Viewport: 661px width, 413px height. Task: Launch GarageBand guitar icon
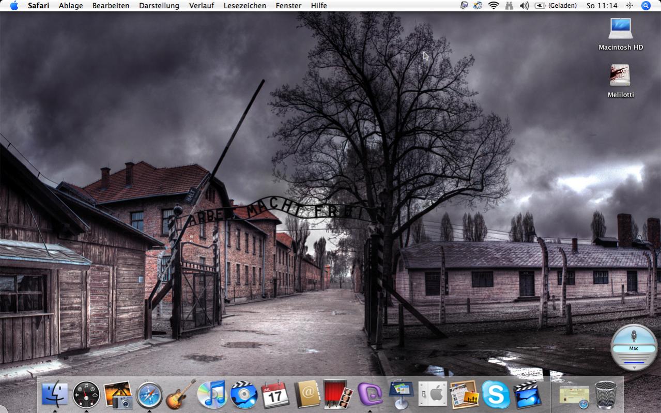[181, 395]
